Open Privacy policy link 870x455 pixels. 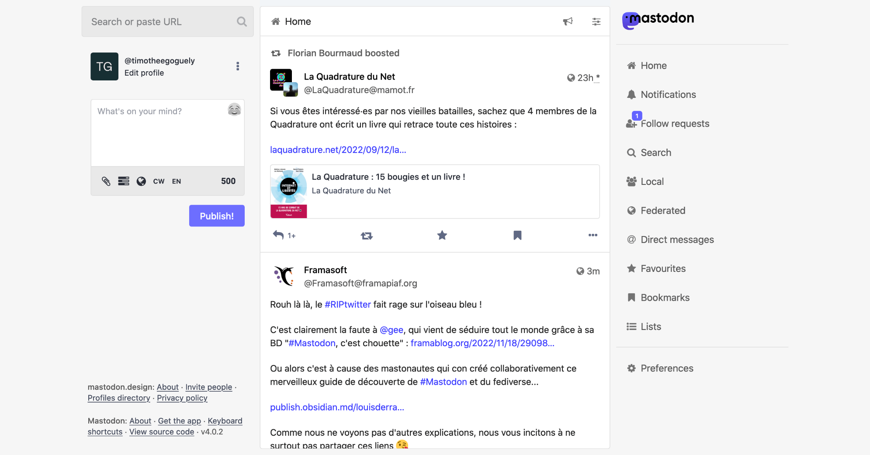click(x=182, y=398)
